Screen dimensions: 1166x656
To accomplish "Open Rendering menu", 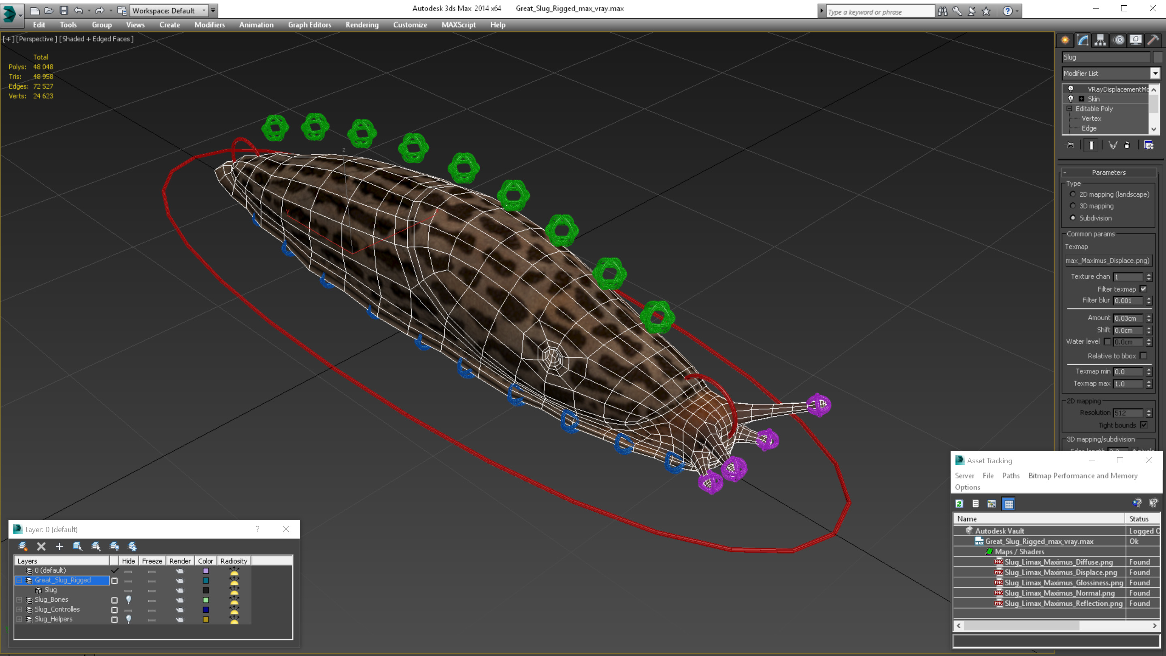I will [362, 25].
